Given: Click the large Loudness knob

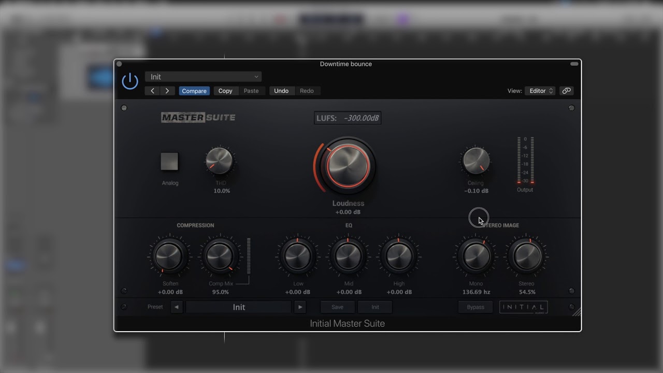Looking at the screenshot, I should [348, 166].
